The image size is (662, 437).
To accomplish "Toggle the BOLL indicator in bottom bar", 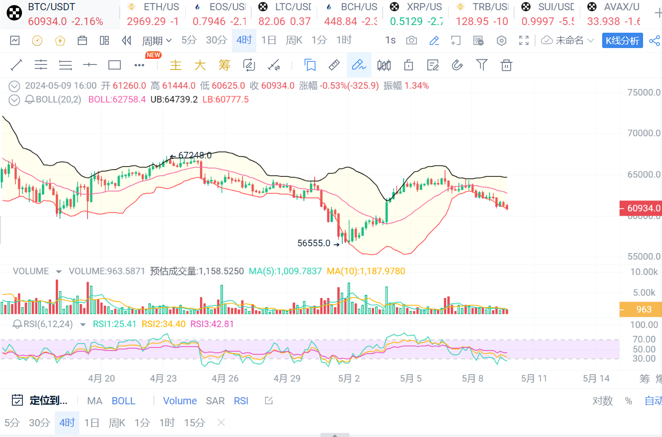I will (123, 401).
